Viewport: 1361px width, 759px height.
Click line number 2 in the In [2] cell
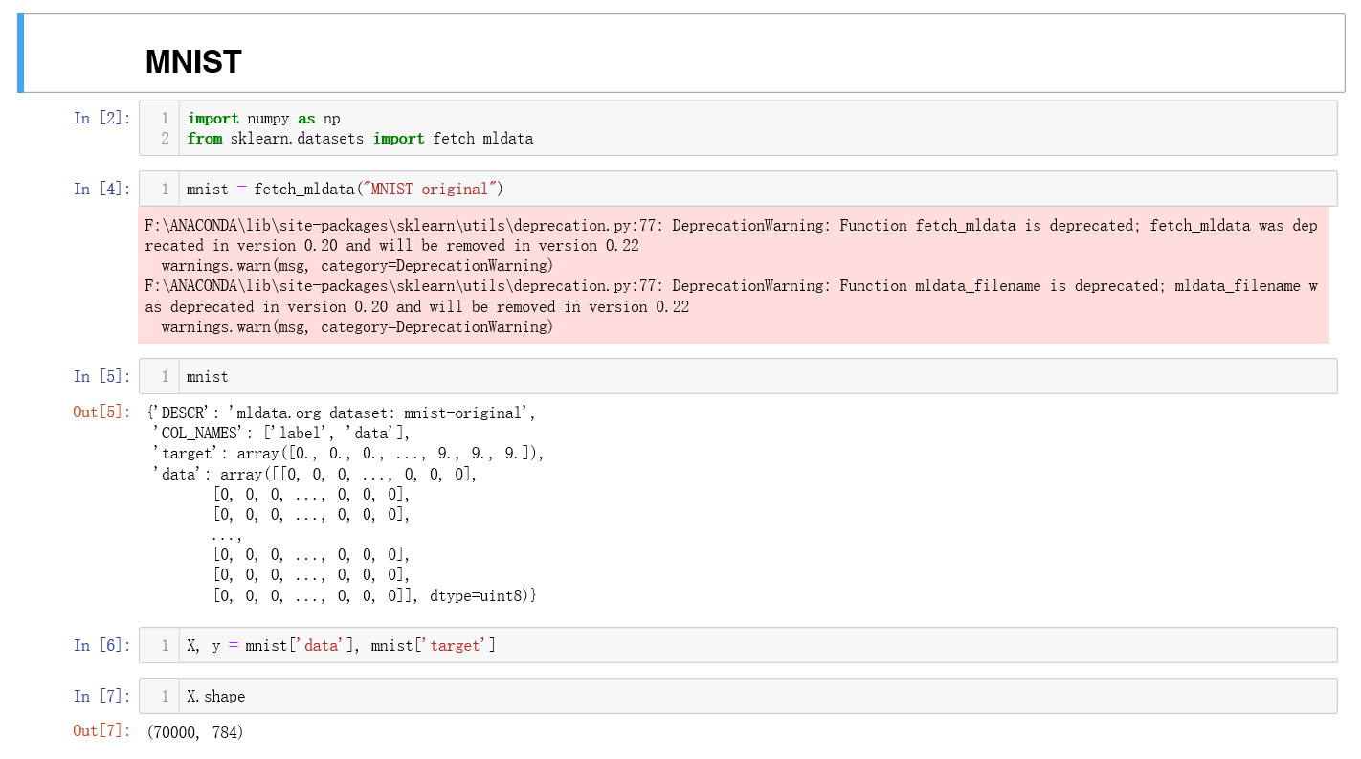(165, 139)
